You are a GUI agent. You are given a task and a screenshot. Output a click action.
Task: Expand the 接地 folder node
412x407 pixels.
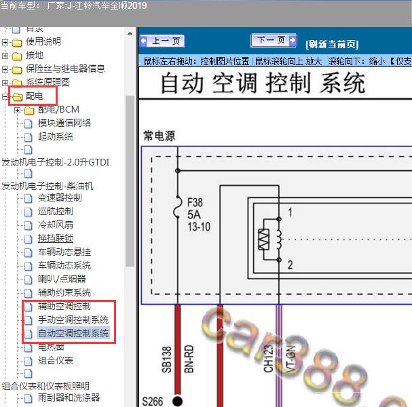click(x=5, y=56)
